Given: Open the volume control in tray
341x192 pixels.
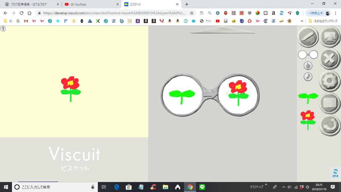Looking at the screenshot, I should click(290, 187).
